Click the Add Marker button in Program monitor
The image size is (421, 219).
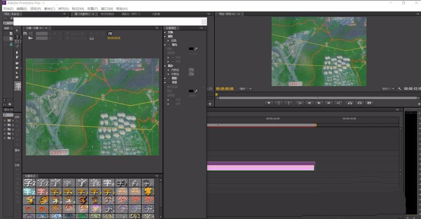click(269, 103)
